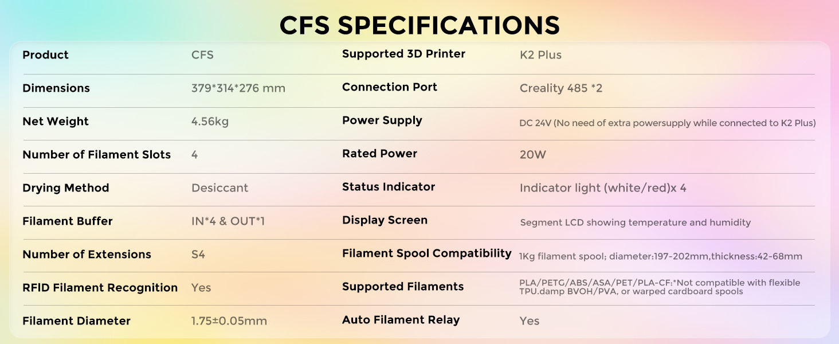Click the K2 Plus printer value

[x=540, y=55]
